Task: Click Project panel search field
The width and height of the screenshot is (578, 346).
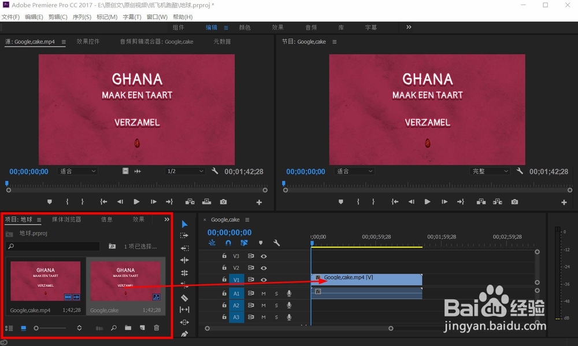Action: tap(53, 246)
